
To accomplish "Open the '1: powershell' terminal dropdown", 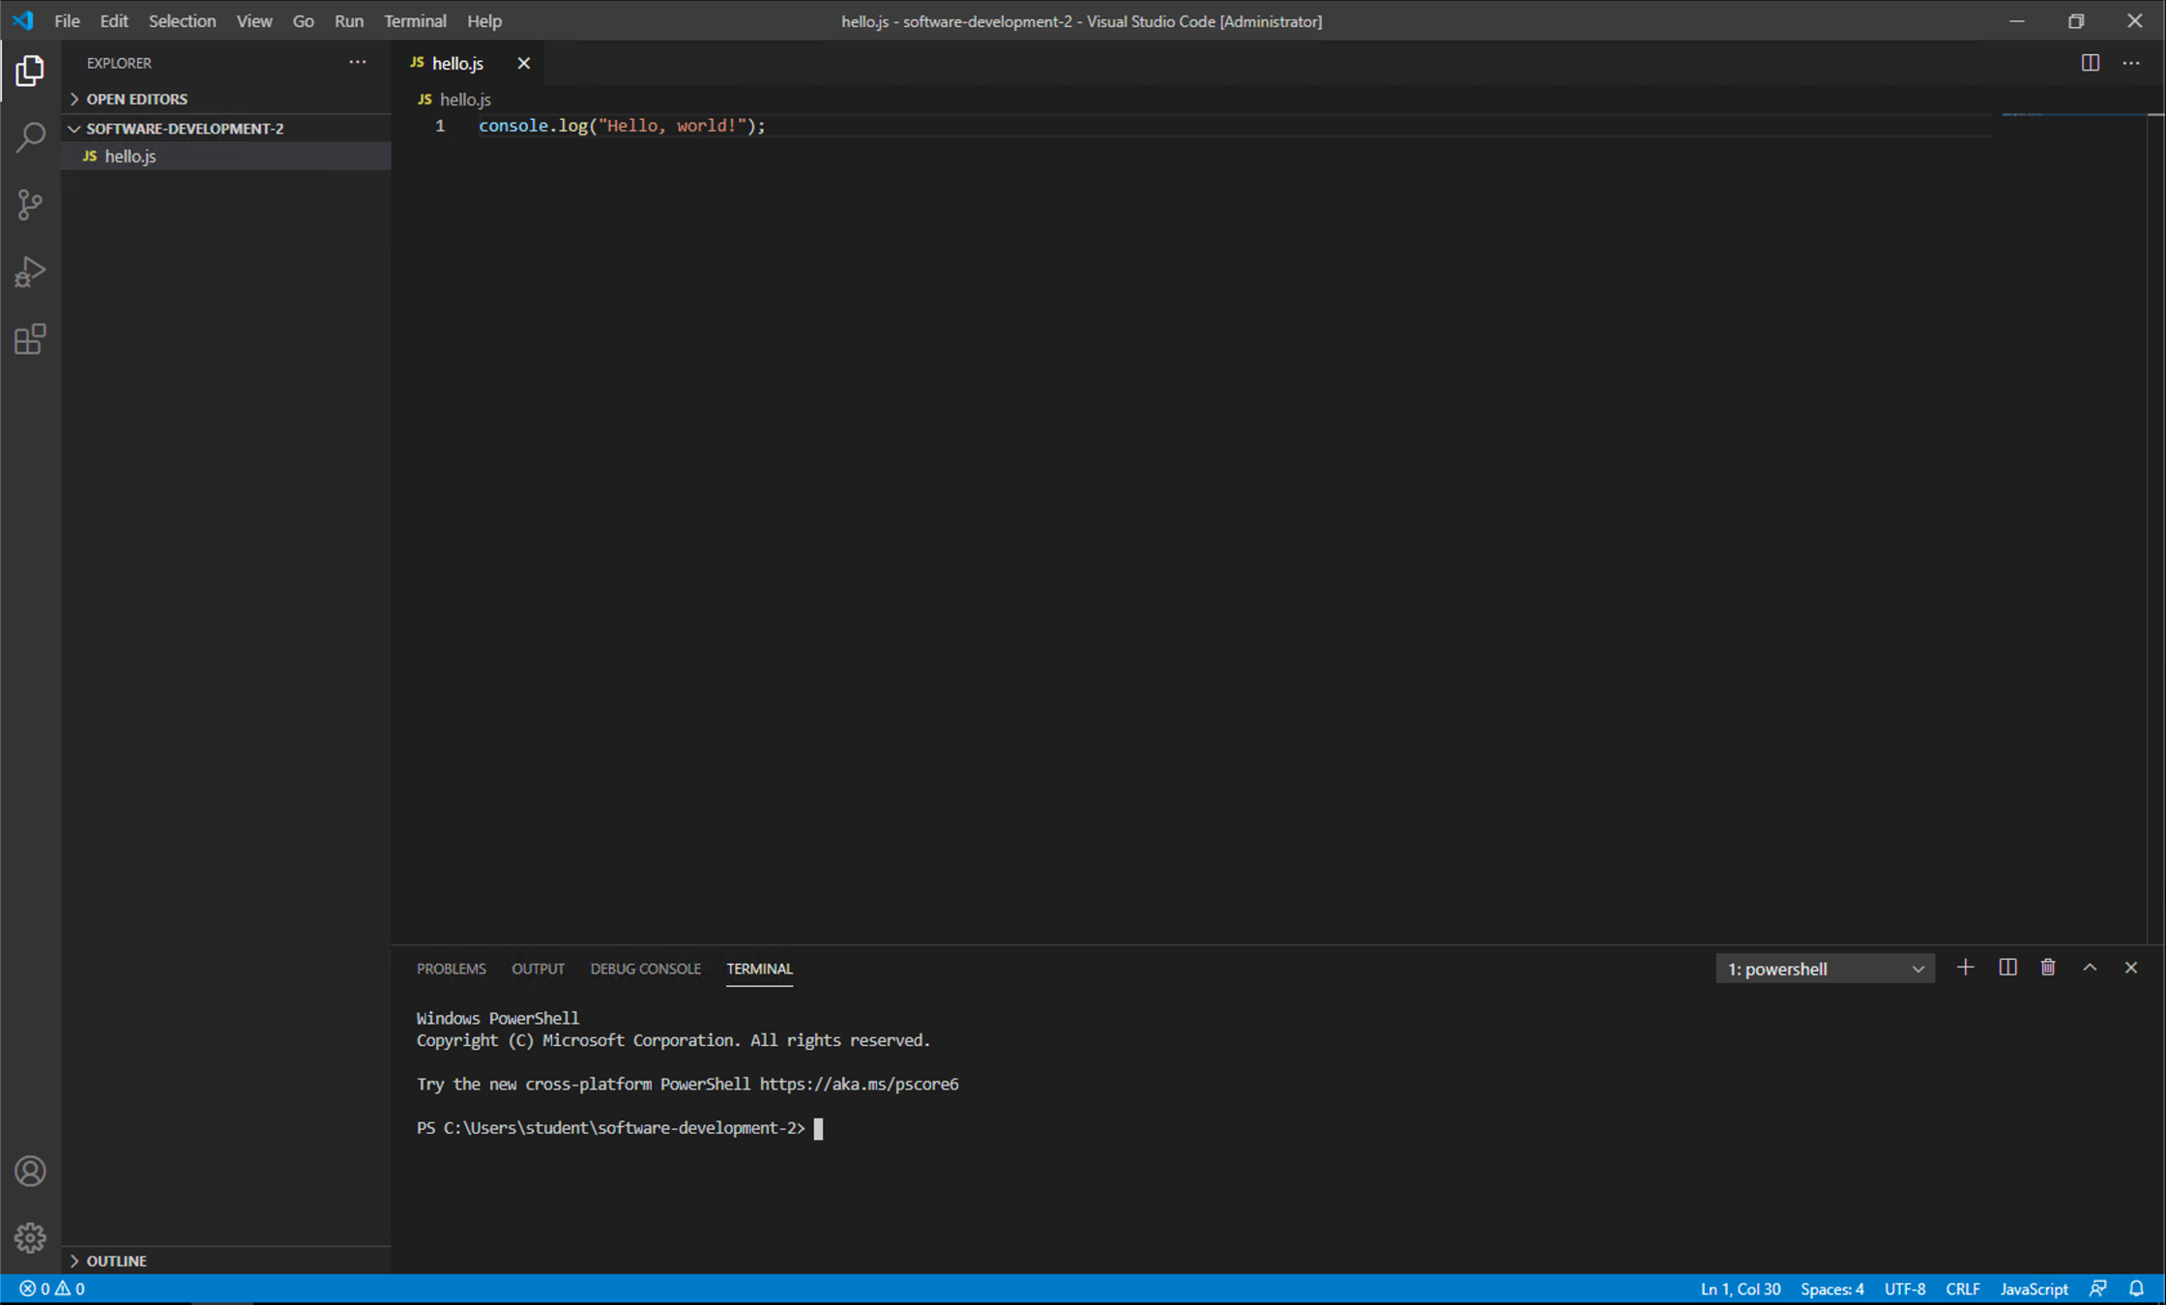I will click(1824, 968).
